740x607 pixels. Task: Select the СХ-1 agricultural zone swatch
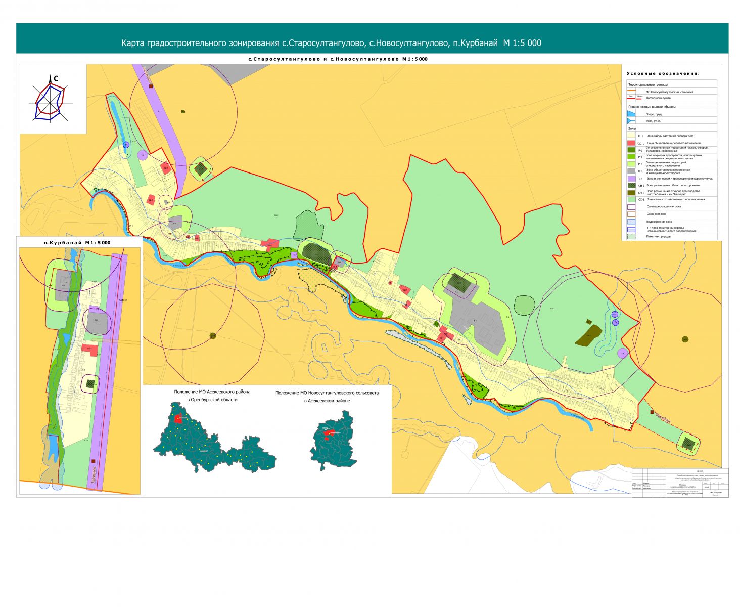click(631, 199)
